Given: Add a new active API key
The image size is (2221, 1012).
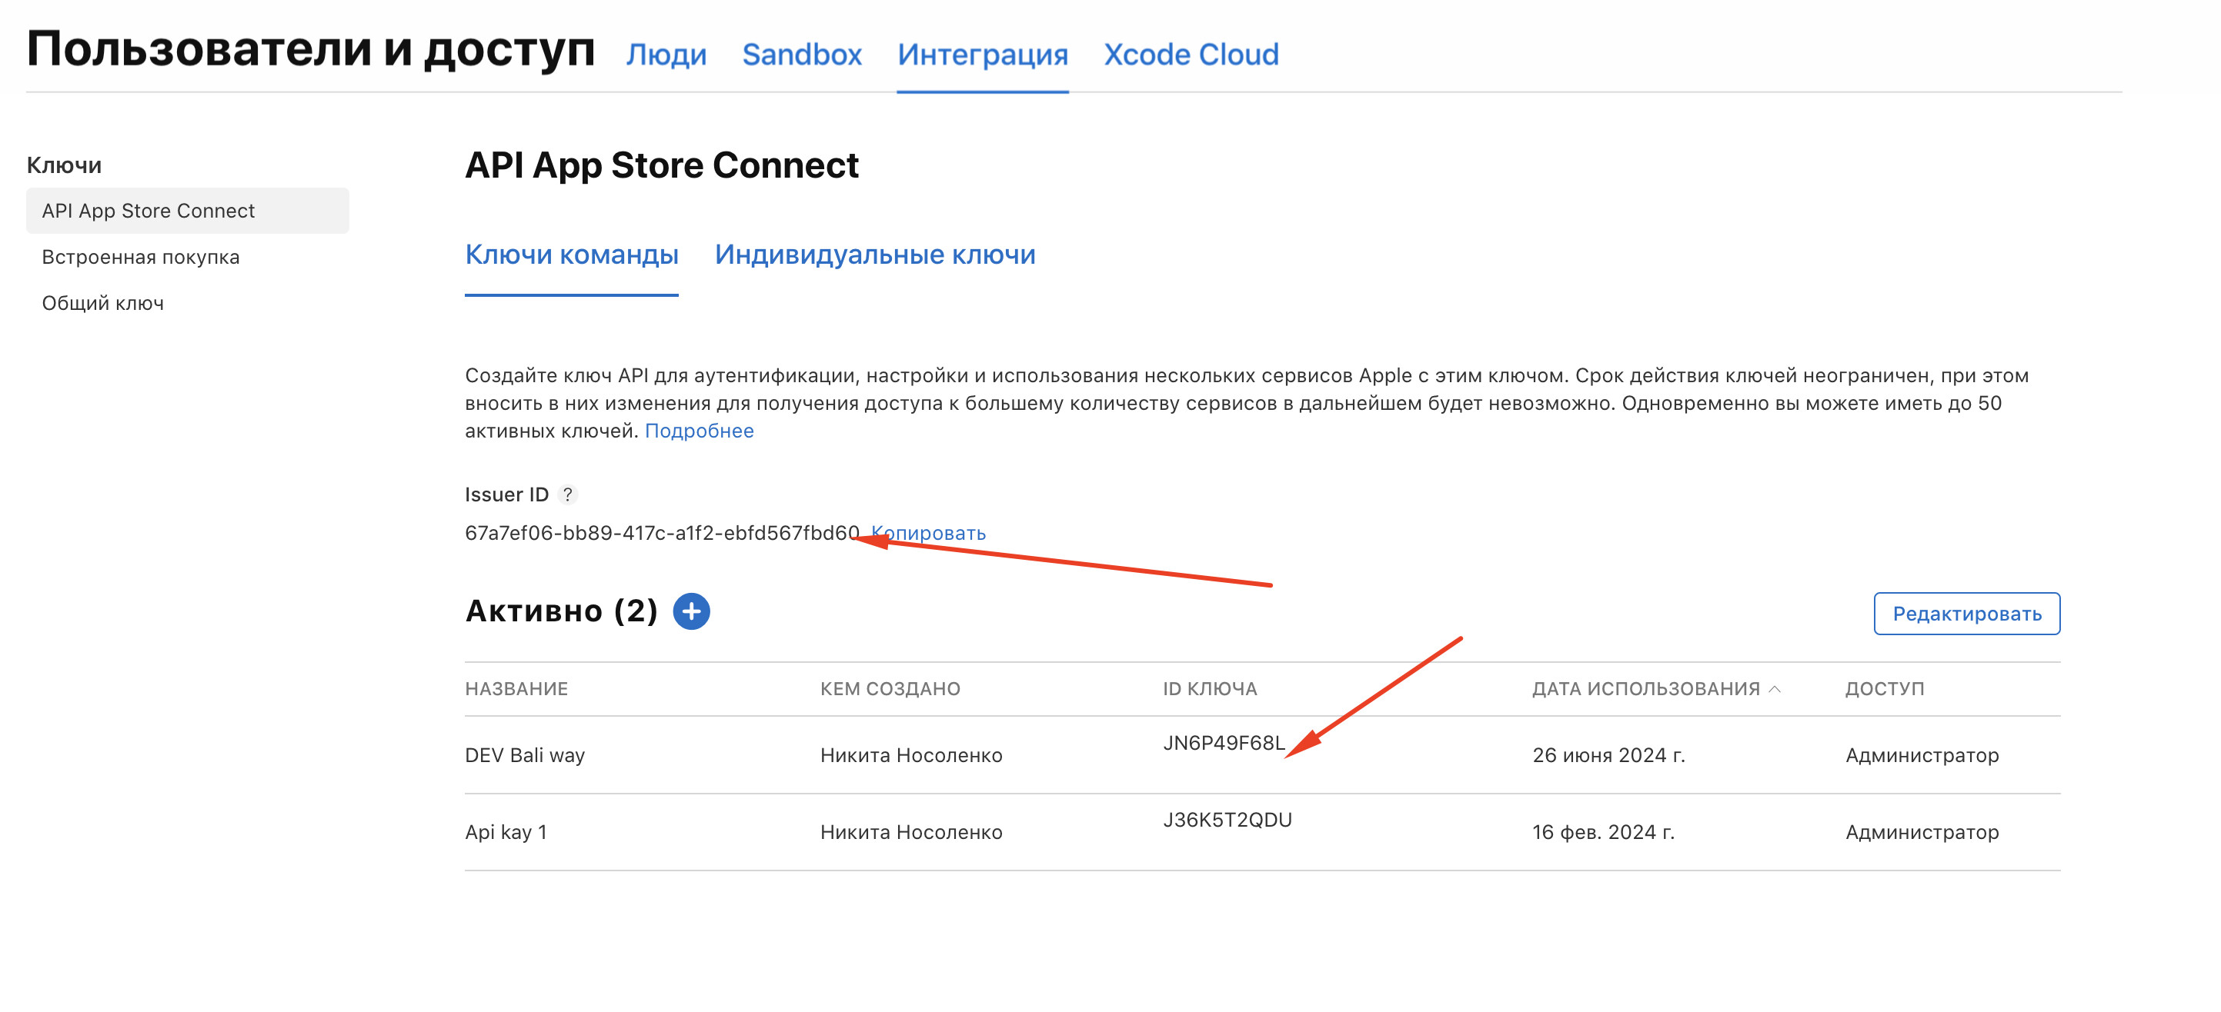Looking at the screenshot, I should tap(690, 611).
